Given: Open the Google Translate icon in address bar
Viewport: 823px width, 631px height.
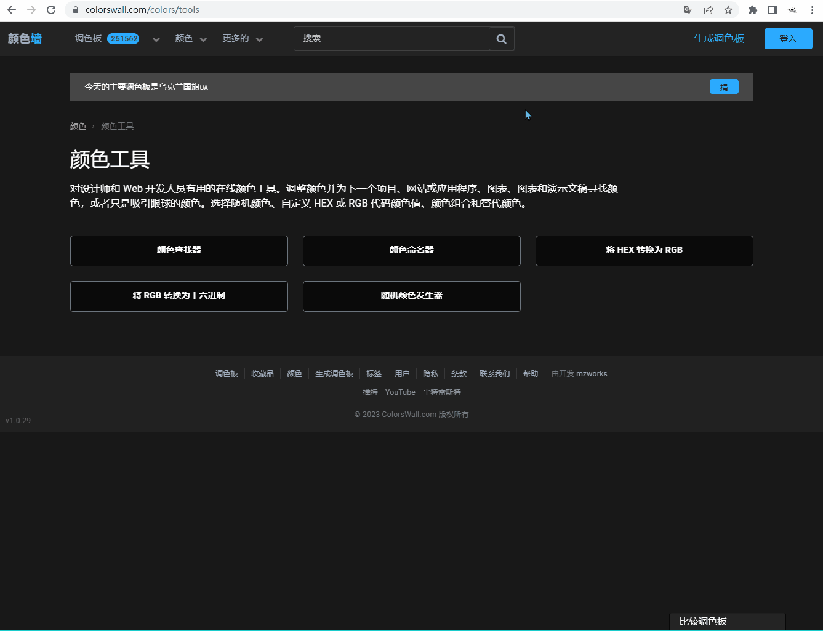Looking at the screenshot, I should point(689,10).
